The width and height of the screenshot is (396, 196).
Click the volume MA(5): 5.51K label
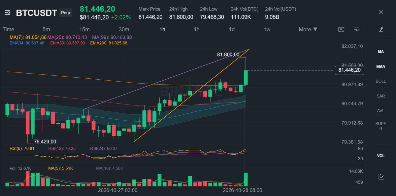(x=61, y=168)
